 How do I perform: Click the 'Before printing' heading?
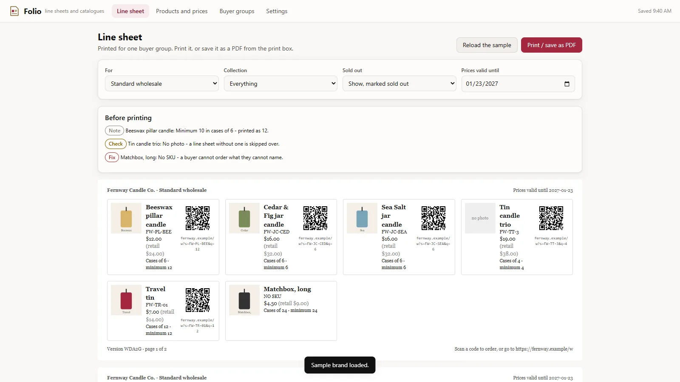click(x=128, y=118)
